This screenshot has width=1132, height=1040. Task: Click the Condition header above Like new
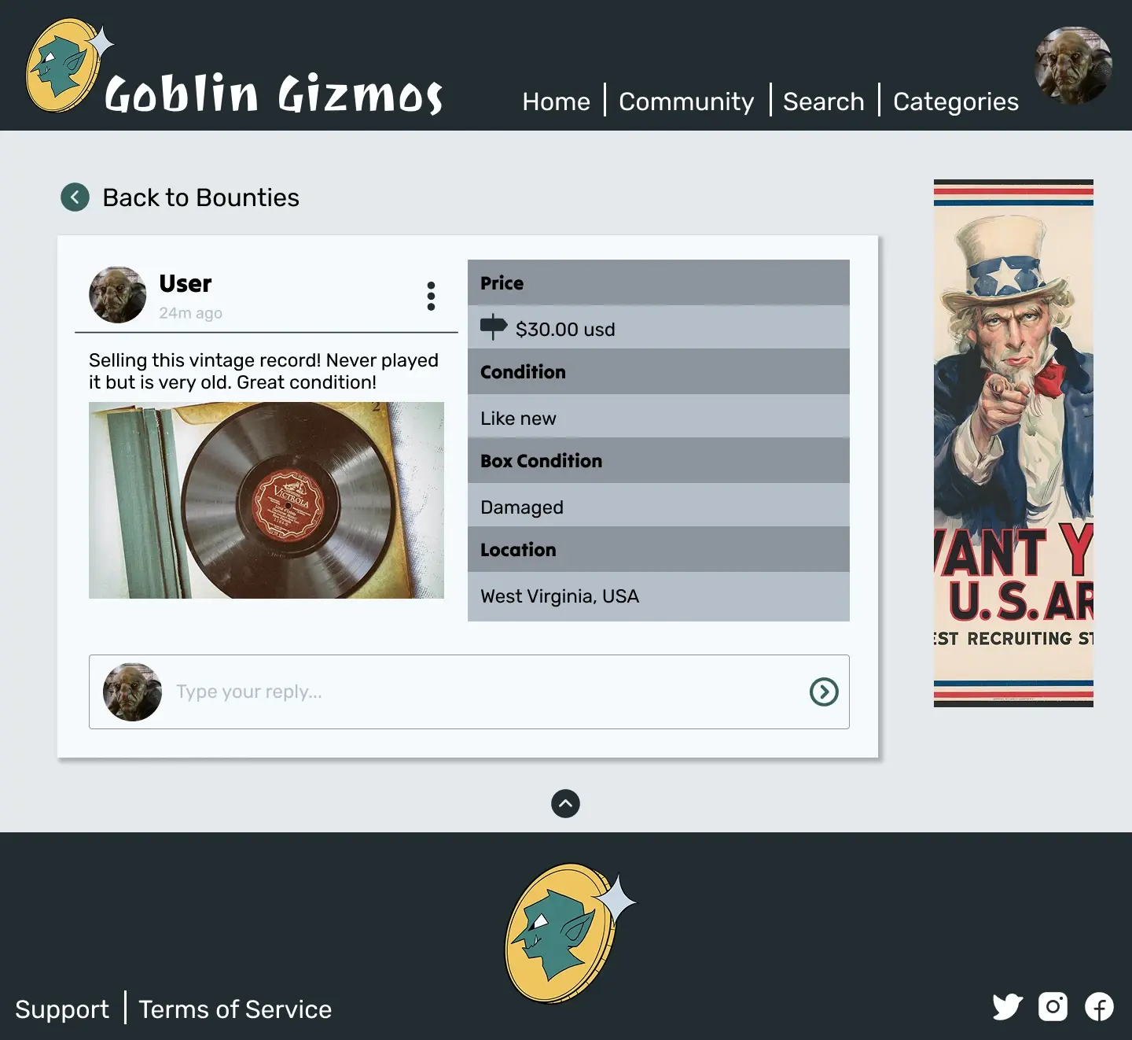(x=659, y=371)
